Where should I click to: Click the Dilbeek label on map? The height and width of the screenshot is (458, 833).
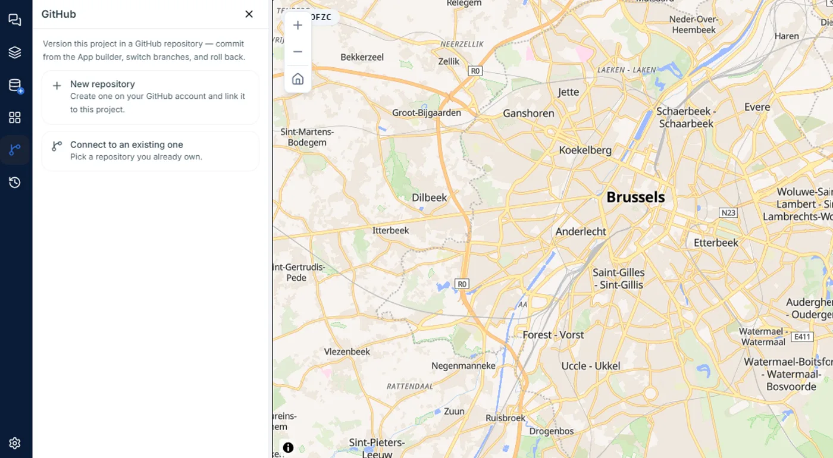click(430, 197)
